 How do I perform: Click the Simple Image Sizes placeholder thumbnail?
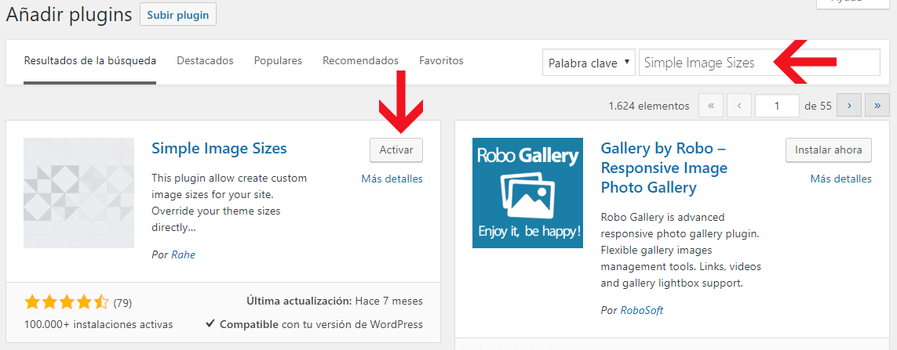tap(79, 193)
